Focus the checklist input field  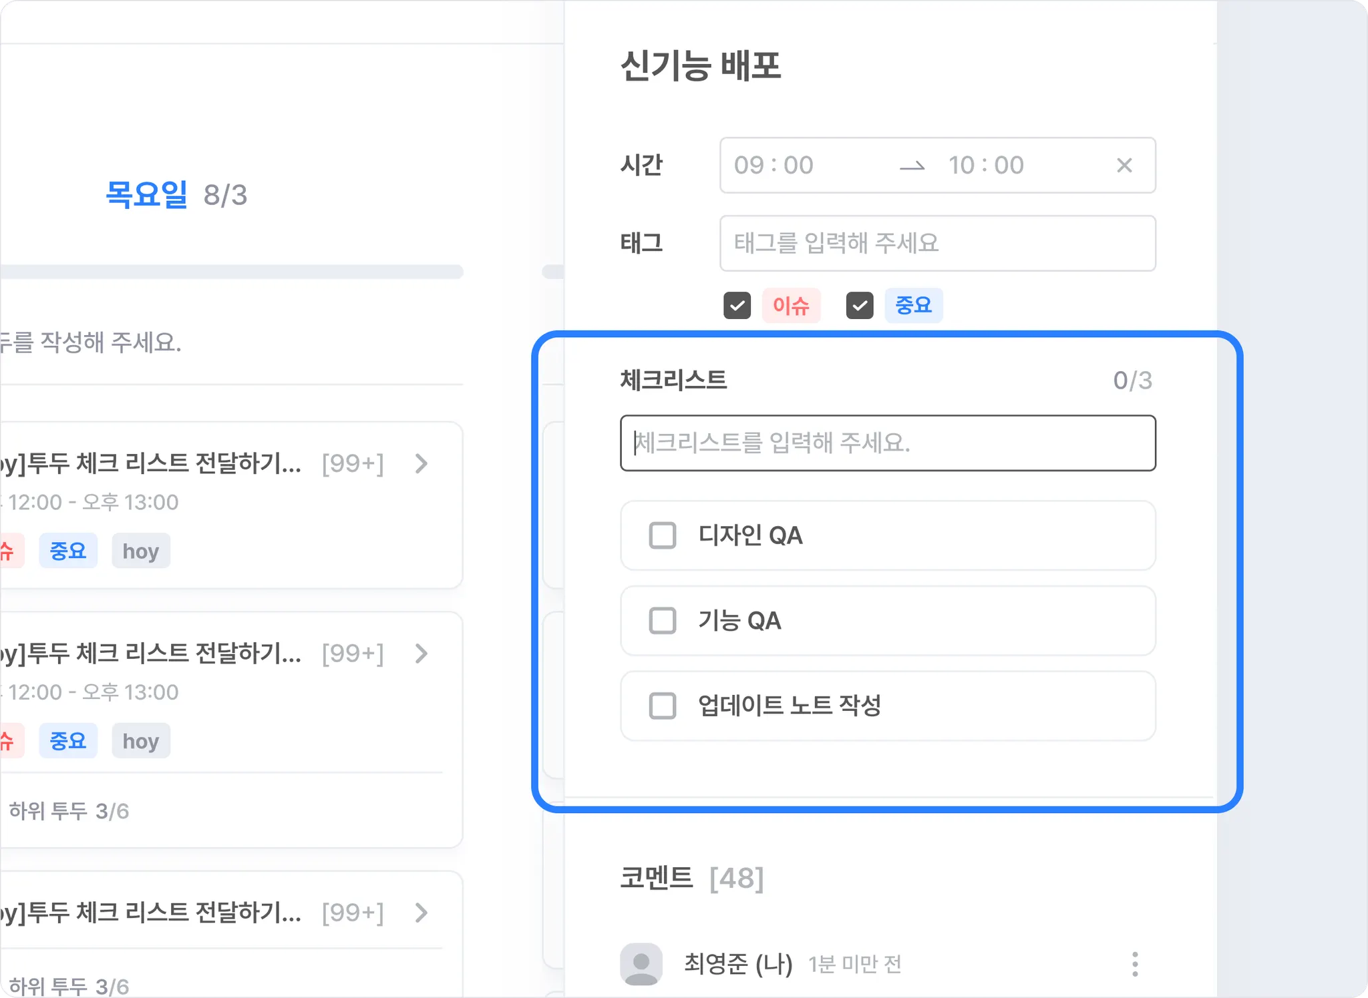(x=887, y=443)
